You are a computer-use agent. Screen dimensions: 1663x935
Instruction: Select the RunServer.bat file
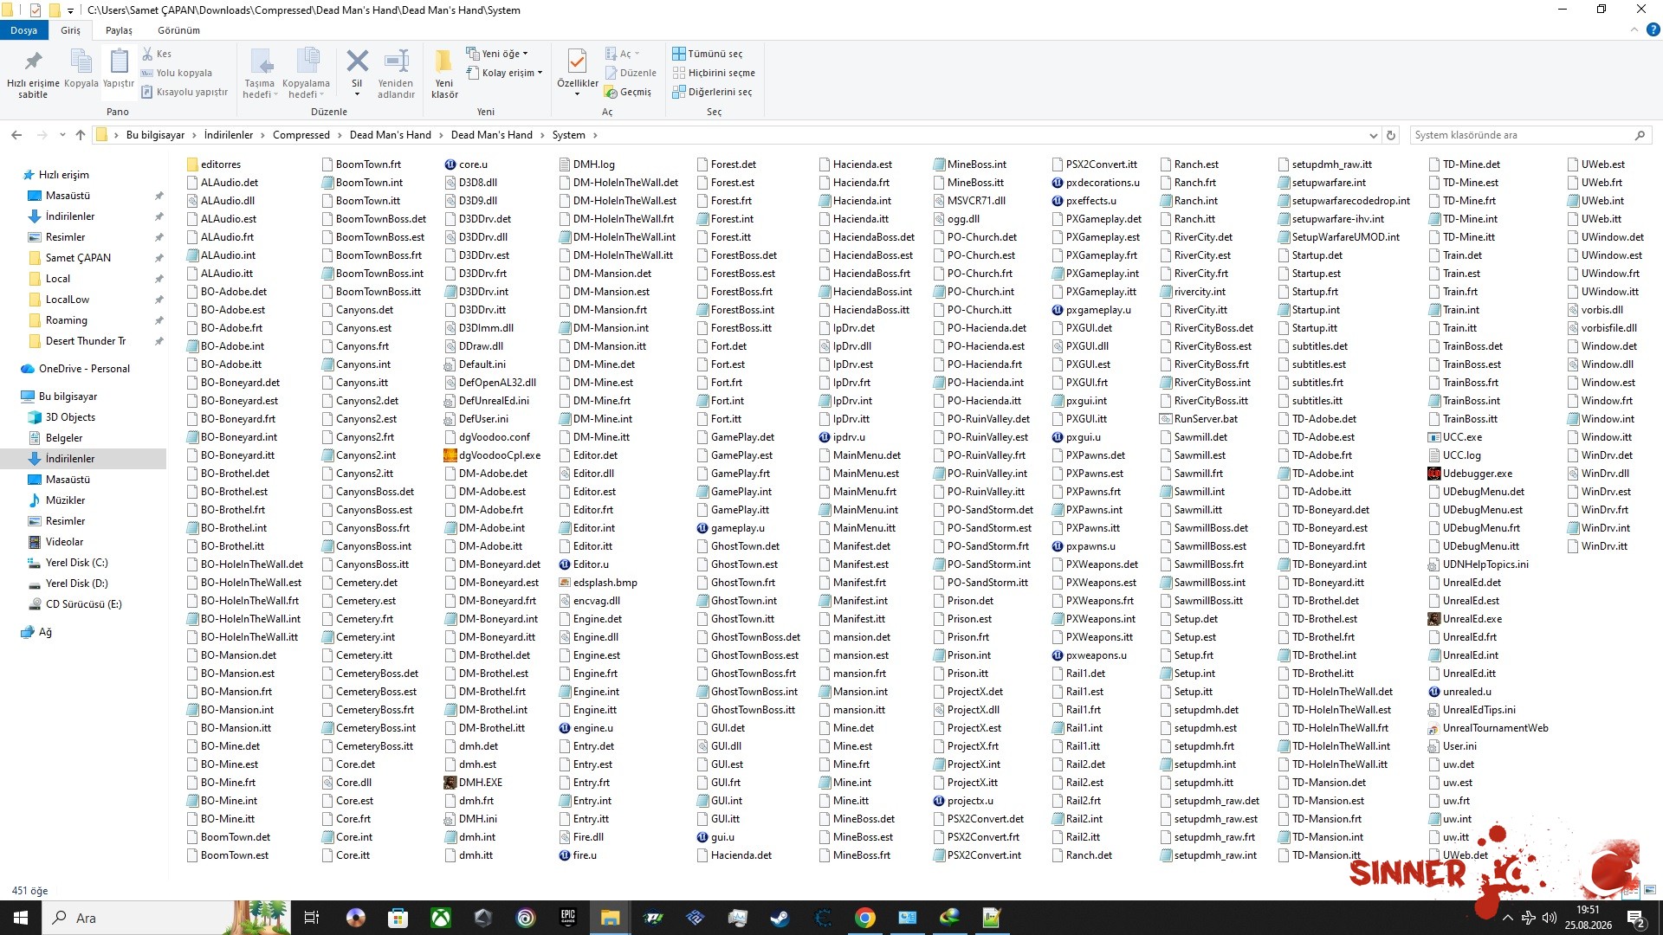pos(1199,419)
